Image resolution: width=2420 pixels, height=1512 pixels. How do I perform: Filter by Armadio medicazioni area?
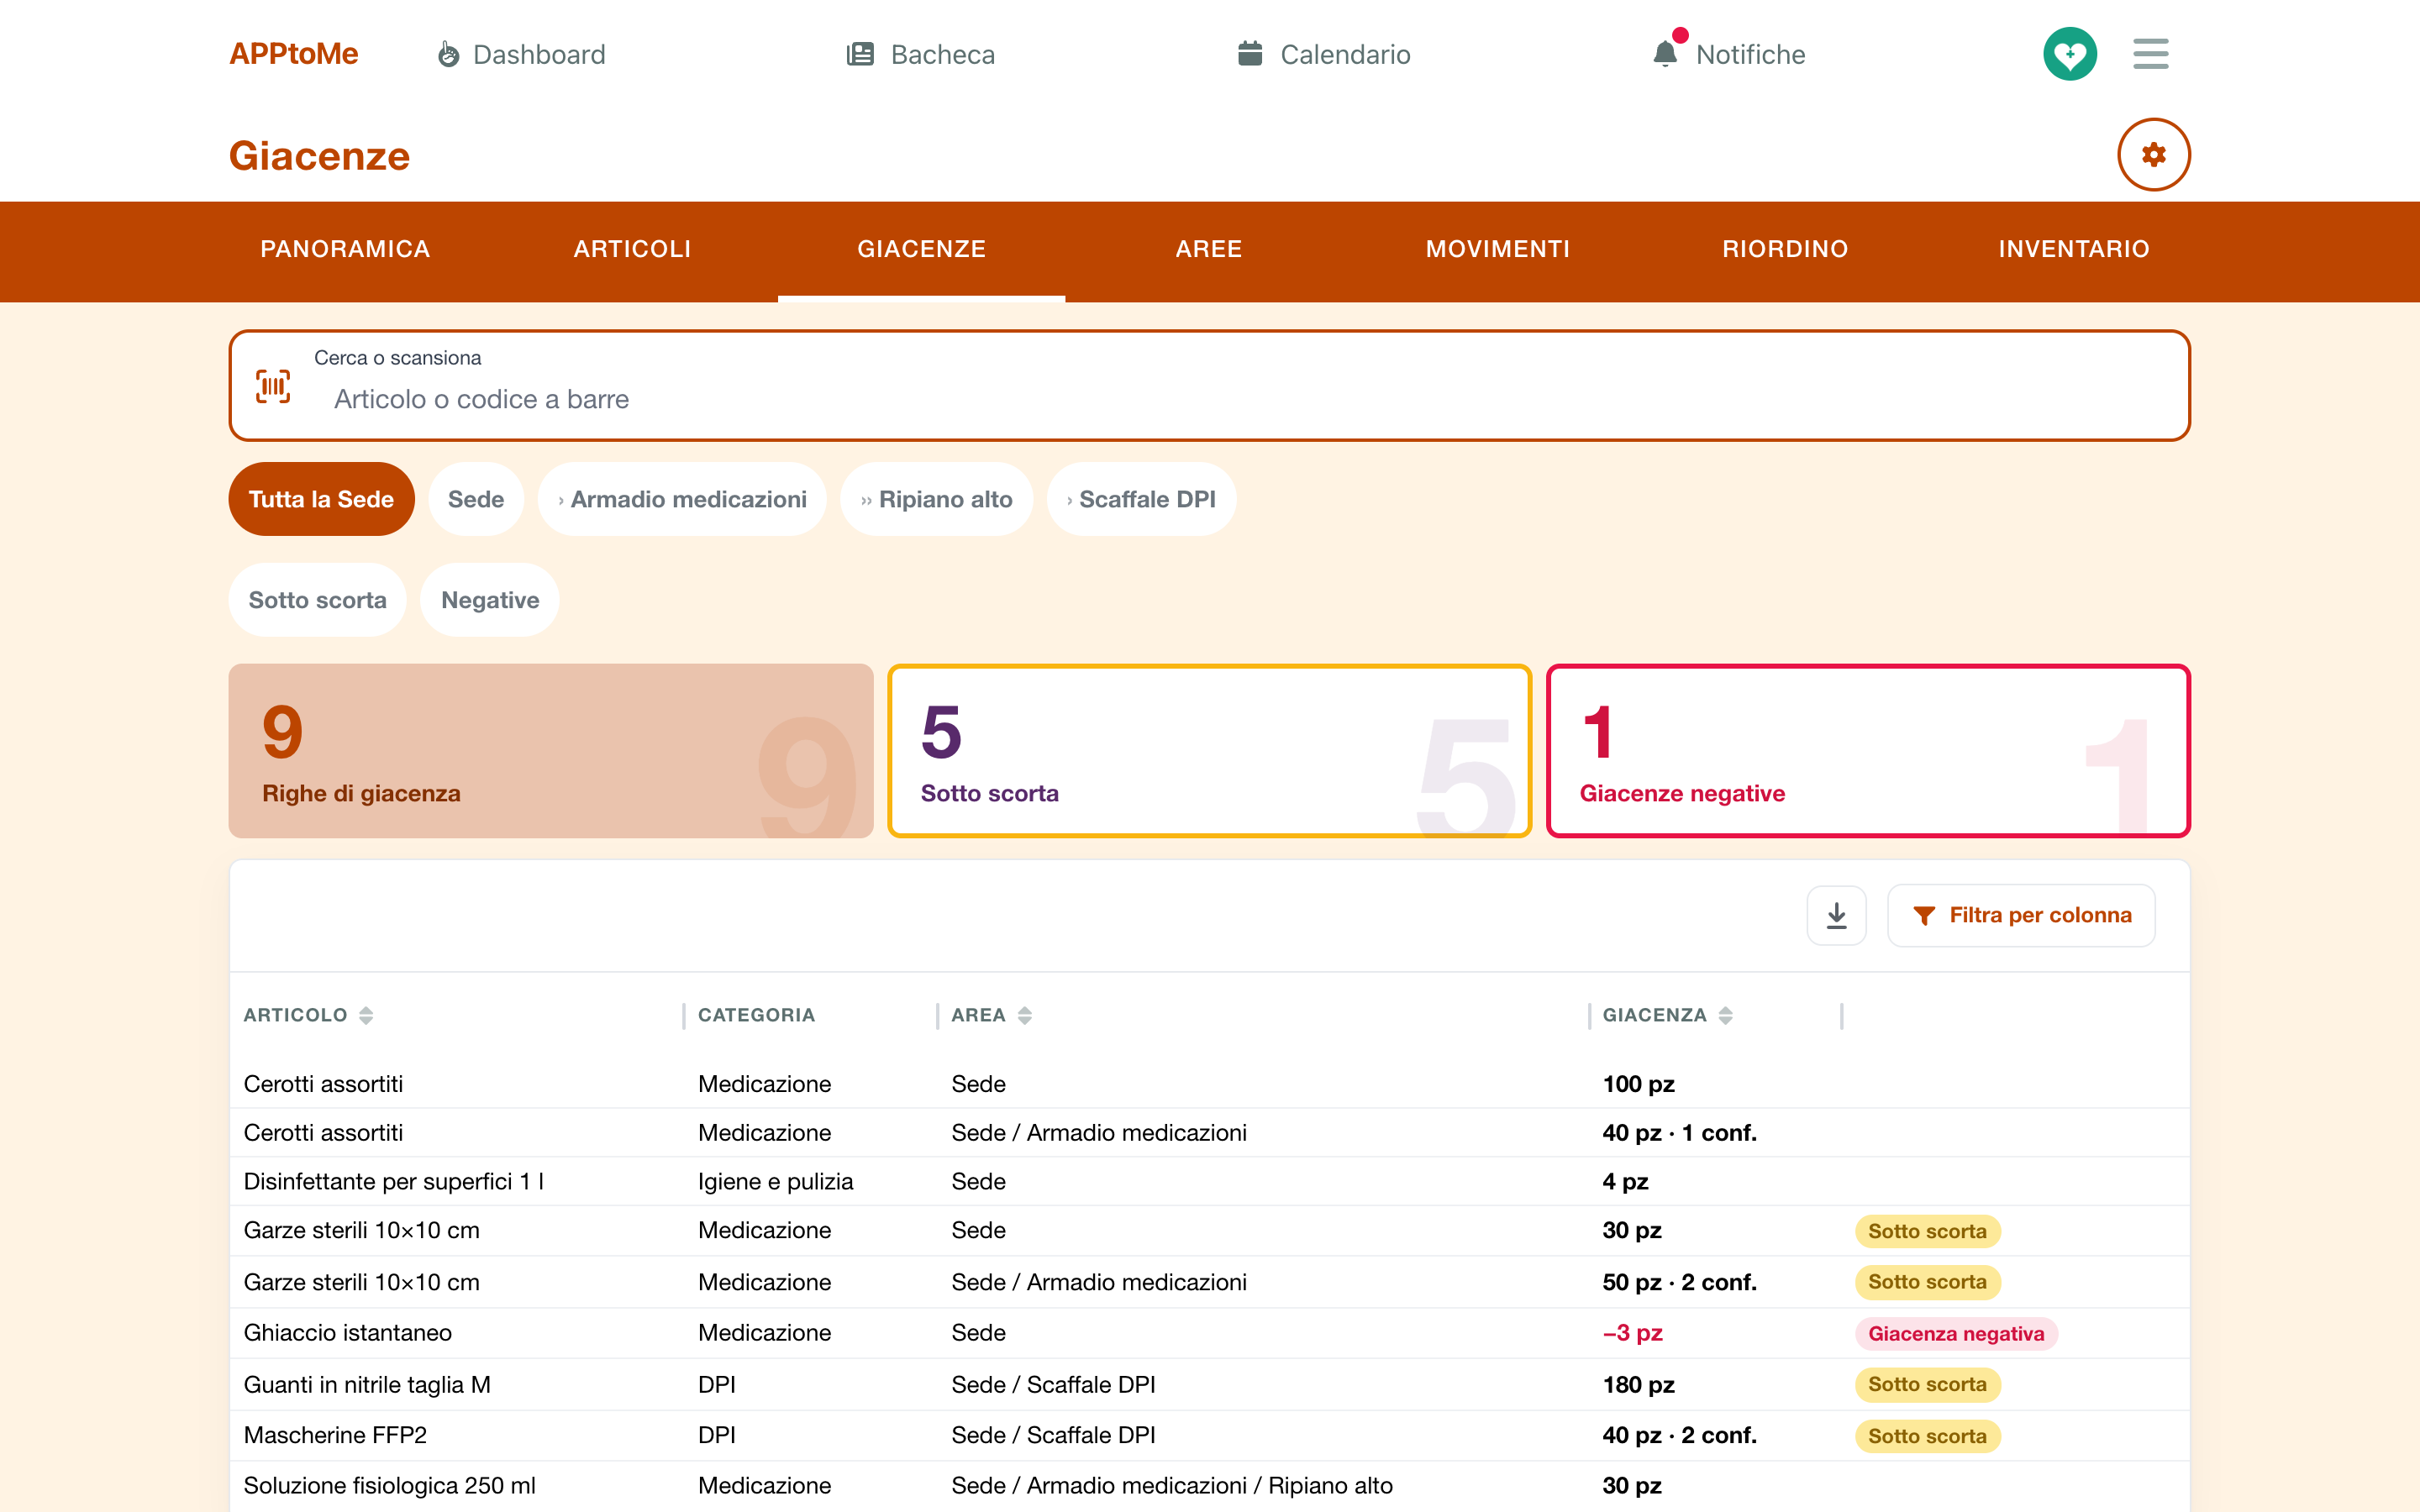coord(682,499)
